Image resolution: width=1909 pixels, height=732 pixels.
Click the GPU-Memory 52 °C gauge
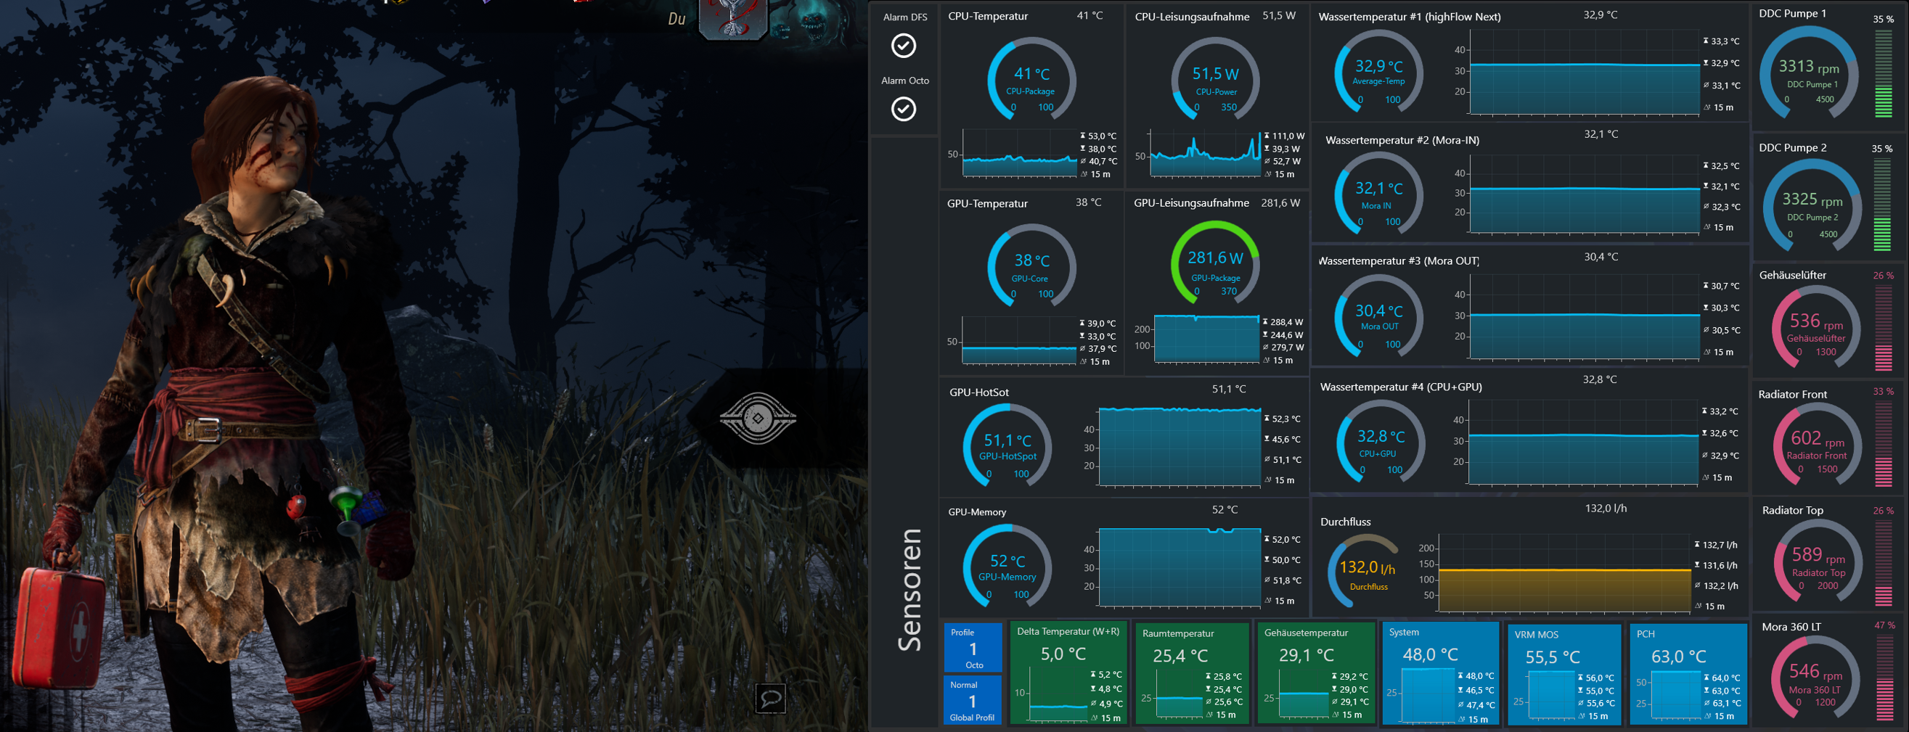(1007, 565)
